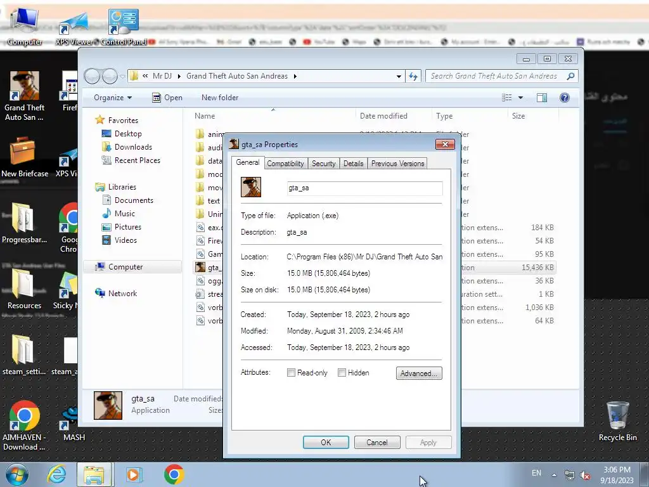Image resolution: width=649 pixels, height=487 pixels.
Task: Show hidden tray icons arrow
Action: click(x=554, y=475)
